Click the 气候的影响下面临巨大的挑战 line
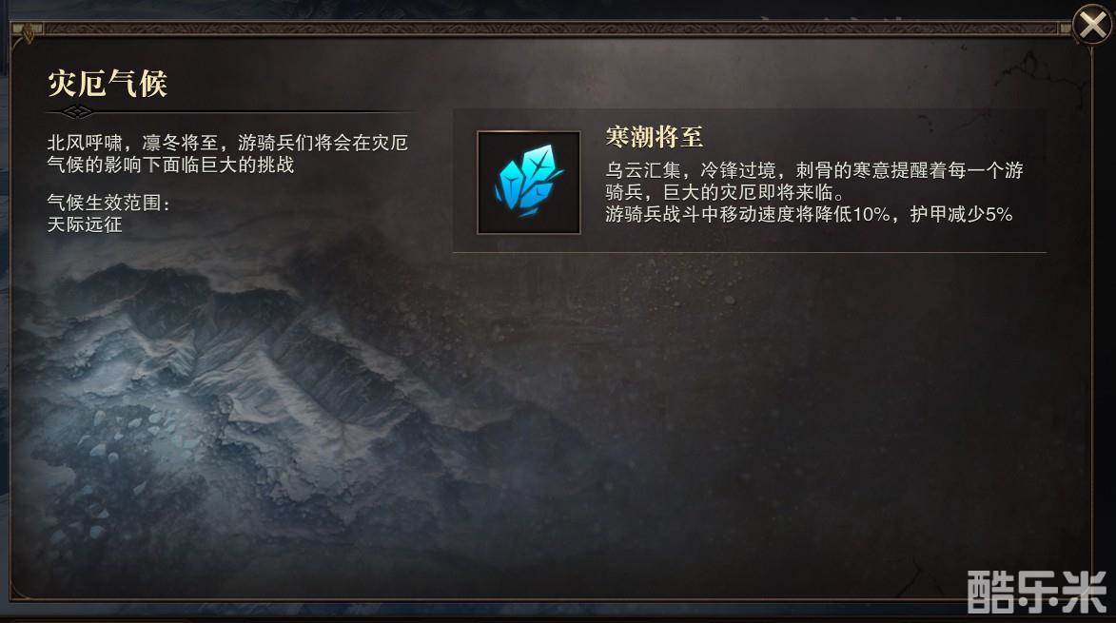This screenshot has width=1116, height=623. pos(170,165)
